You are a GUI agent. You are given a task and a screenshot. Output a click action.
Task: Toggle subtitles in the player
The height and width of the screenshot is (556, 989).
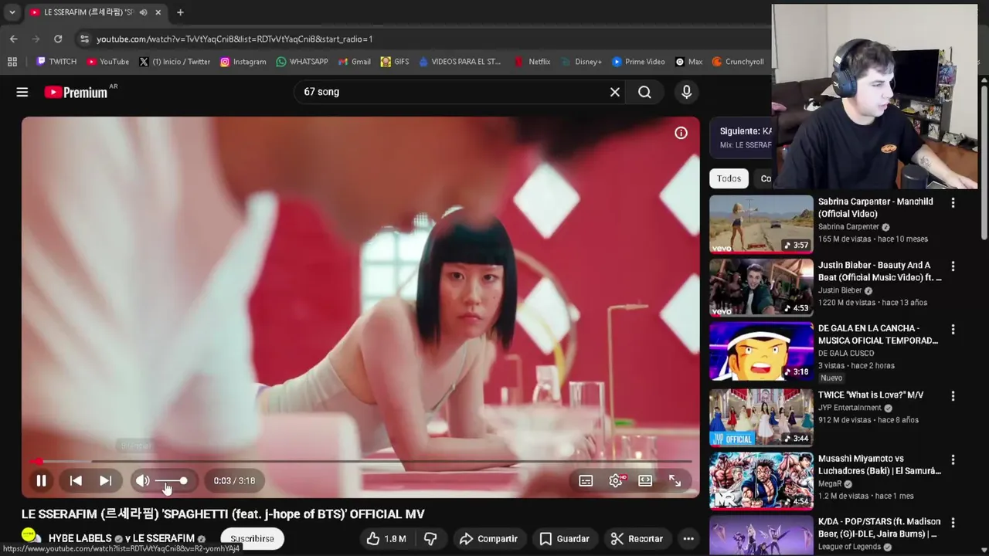[586, 480]
